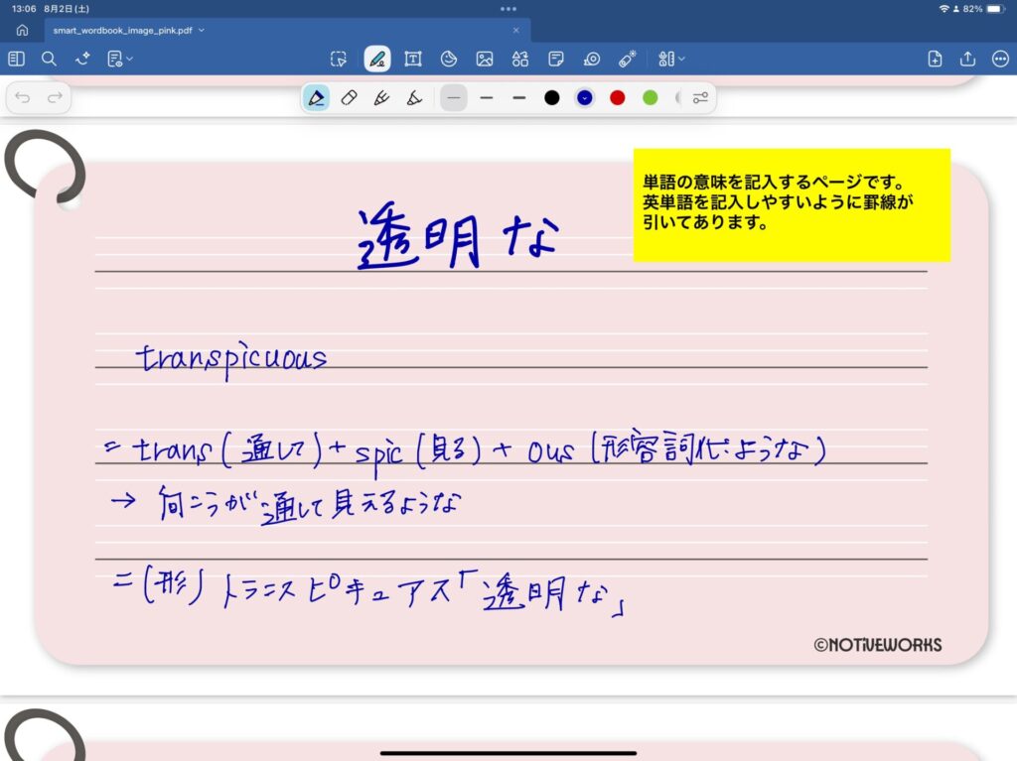Screen dimensions: 1017x761
Task: Open the iPad multitasking dots menu
Action: [x=508, y=9]
